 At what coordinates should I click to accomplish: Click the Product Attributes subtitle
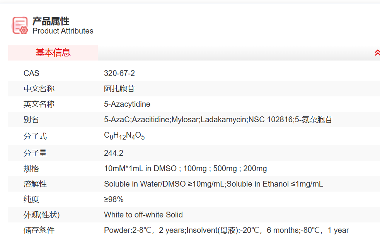pos(63,31)
